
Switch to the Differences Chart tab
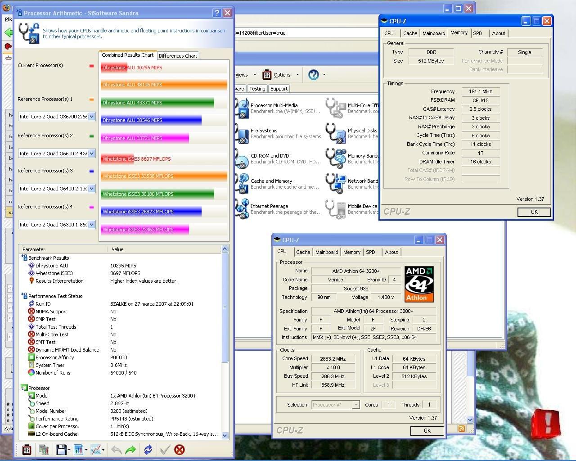coord(178,56)
